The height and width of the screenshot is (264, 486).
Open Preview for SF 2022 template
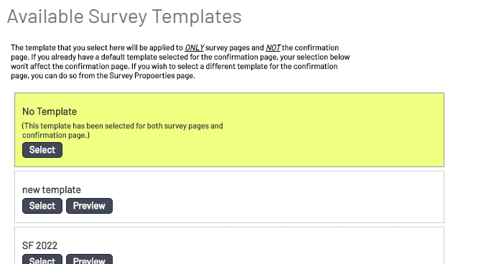tap(89, 260)
